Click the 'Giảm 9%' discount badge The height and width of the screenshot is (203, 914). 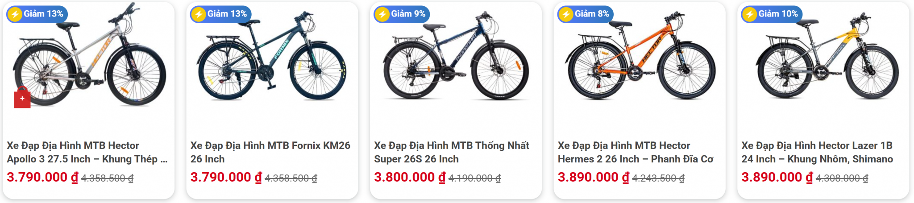click(x=402, y=14)
